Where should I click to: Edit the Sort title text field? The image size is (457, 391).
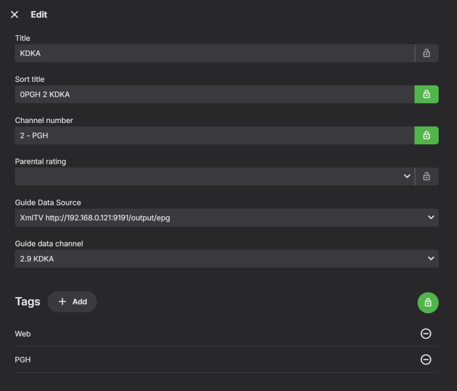click(213, 95)
